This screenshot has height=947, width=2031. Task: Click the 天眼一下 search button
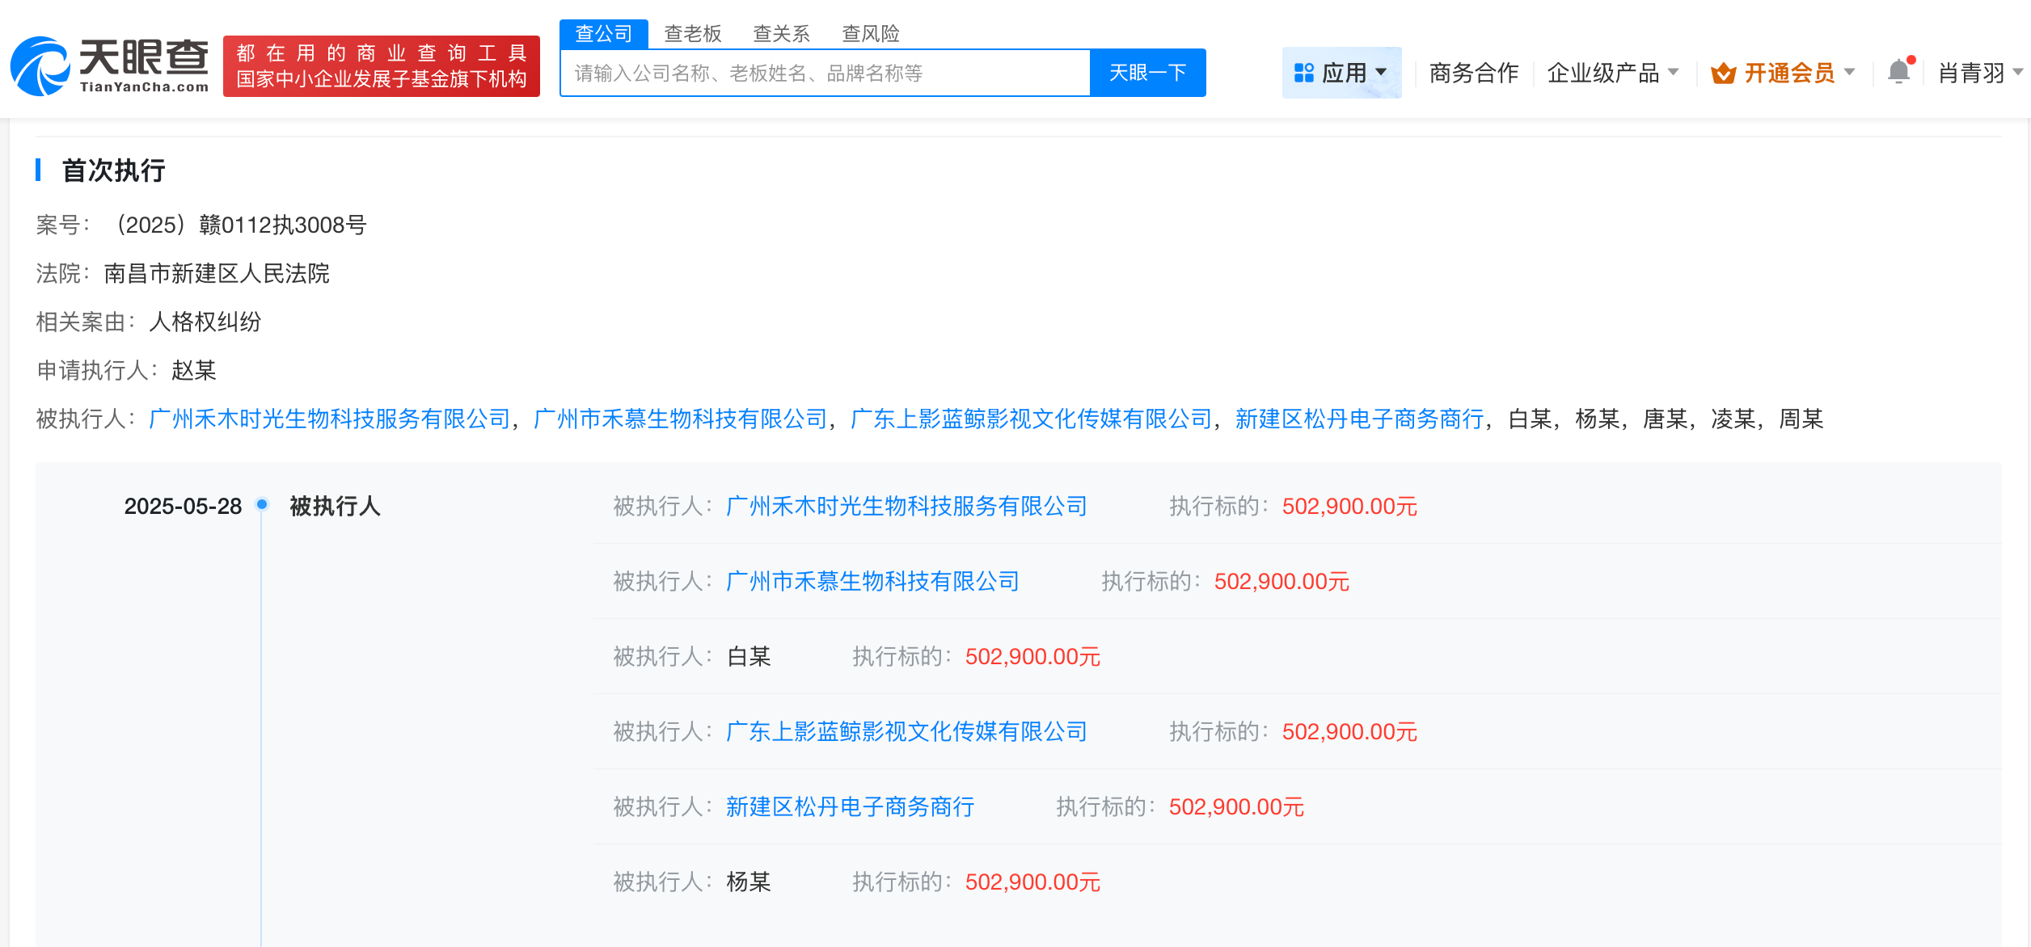[x=1147, y=72]
